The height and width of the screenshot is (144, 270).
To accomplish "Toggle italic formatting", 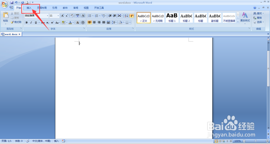I will click(31, 23).
